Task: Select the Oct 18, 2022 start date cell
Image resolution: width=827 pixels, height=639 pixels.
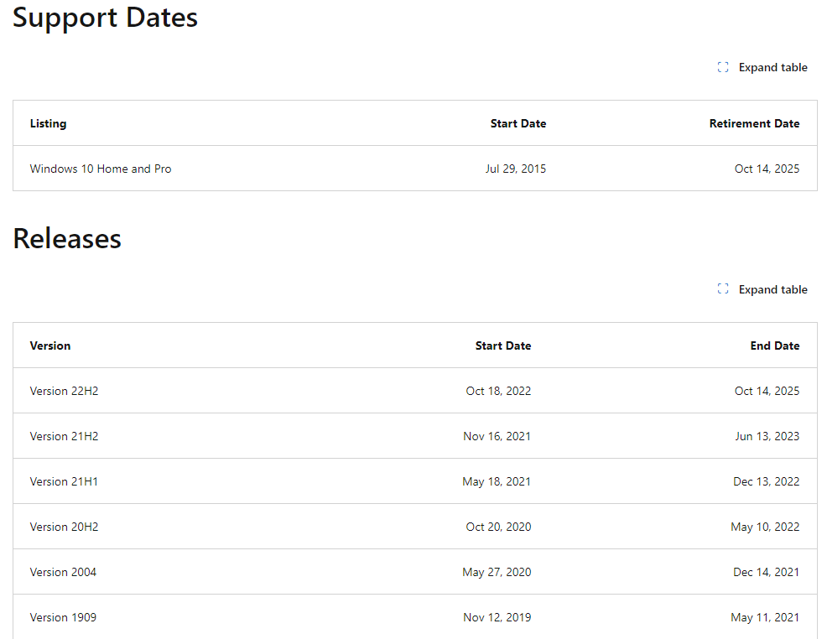Action: coord(498,391)
